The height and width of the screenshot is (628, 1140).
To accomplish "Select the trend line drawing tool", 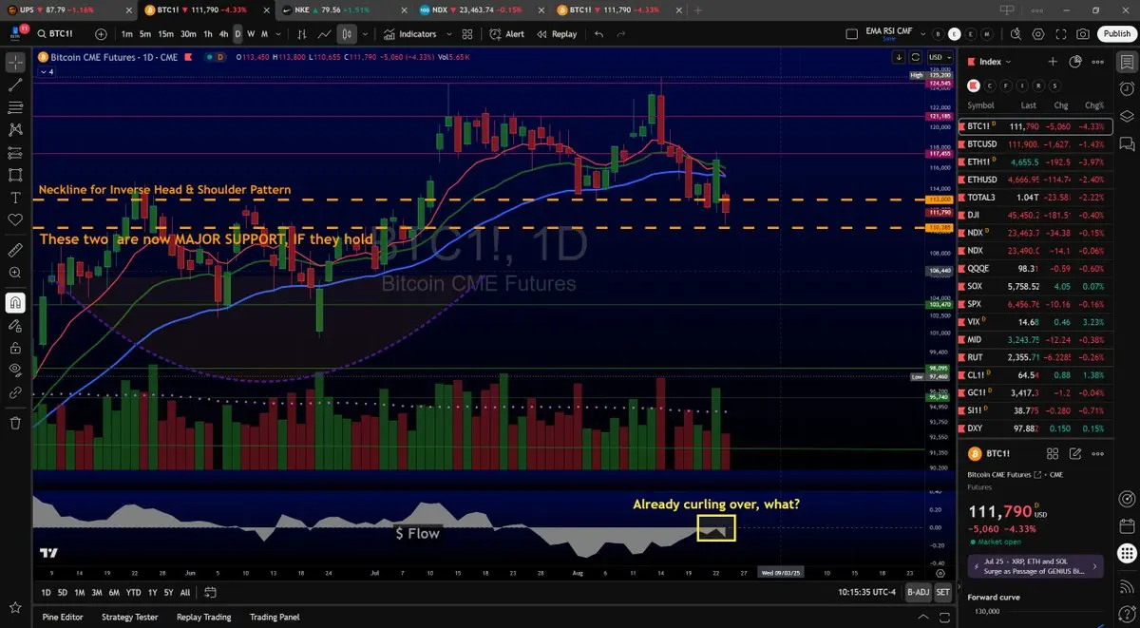I will (x=15, y=85).
